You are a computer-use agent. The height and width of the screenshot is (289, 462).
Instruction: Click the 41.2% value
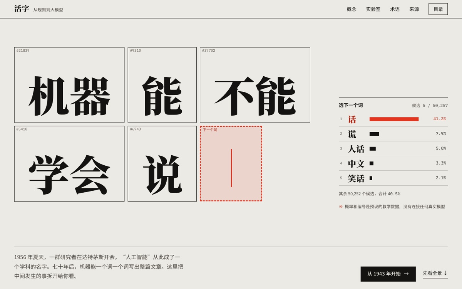coord(439,119)
